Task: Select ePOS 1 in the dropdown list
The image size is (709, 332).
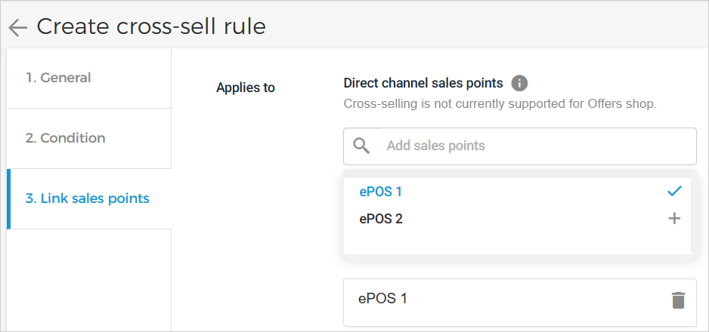Action: pos(381,192)
